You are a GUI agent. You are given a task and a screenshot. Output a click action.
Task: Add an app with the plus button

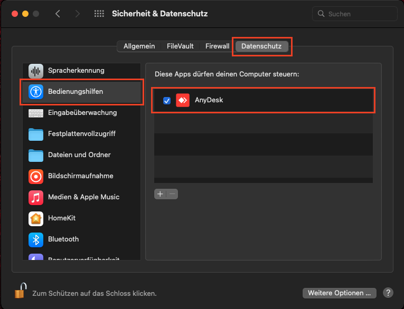[x=160, y=194]
